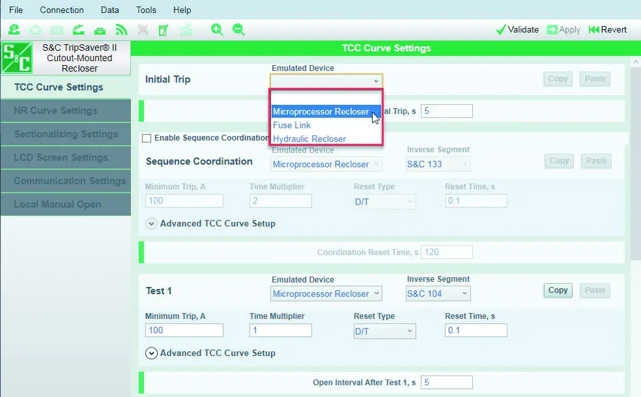Toggle Enable Sequence Coordination checkbox
Screen dimensions: 641x397
point(147,139)
